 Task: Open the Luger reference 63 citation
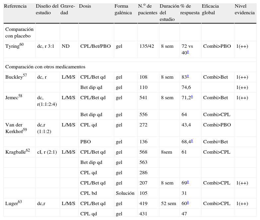coord(21,202)
